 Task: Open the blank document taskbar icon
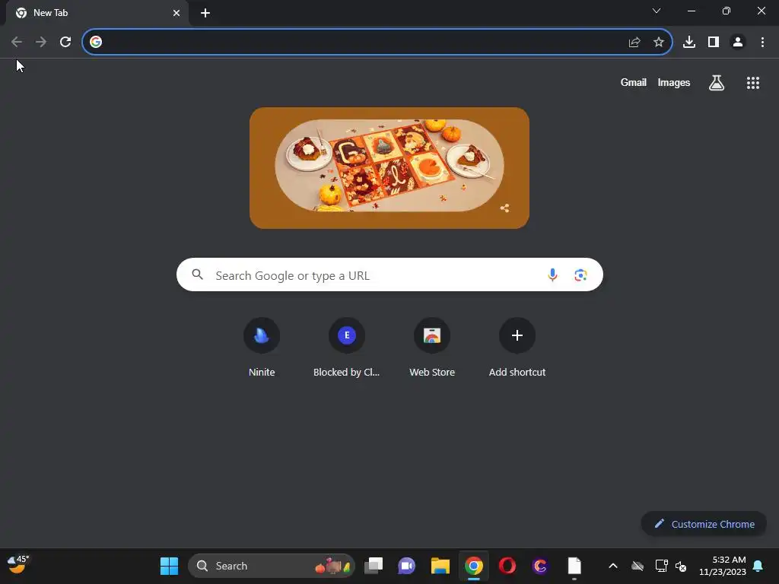pyautogui.click(x=574, y=566)
